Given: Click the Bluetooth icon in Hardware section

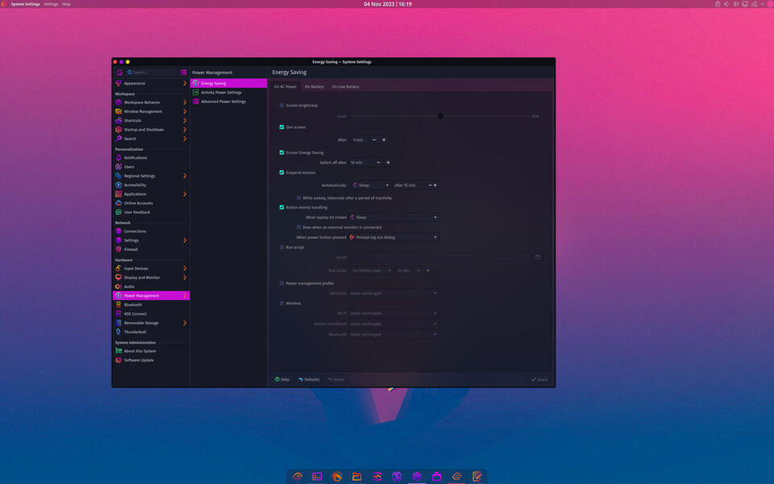Looking at the screenshot, I should tap(119, 305).
